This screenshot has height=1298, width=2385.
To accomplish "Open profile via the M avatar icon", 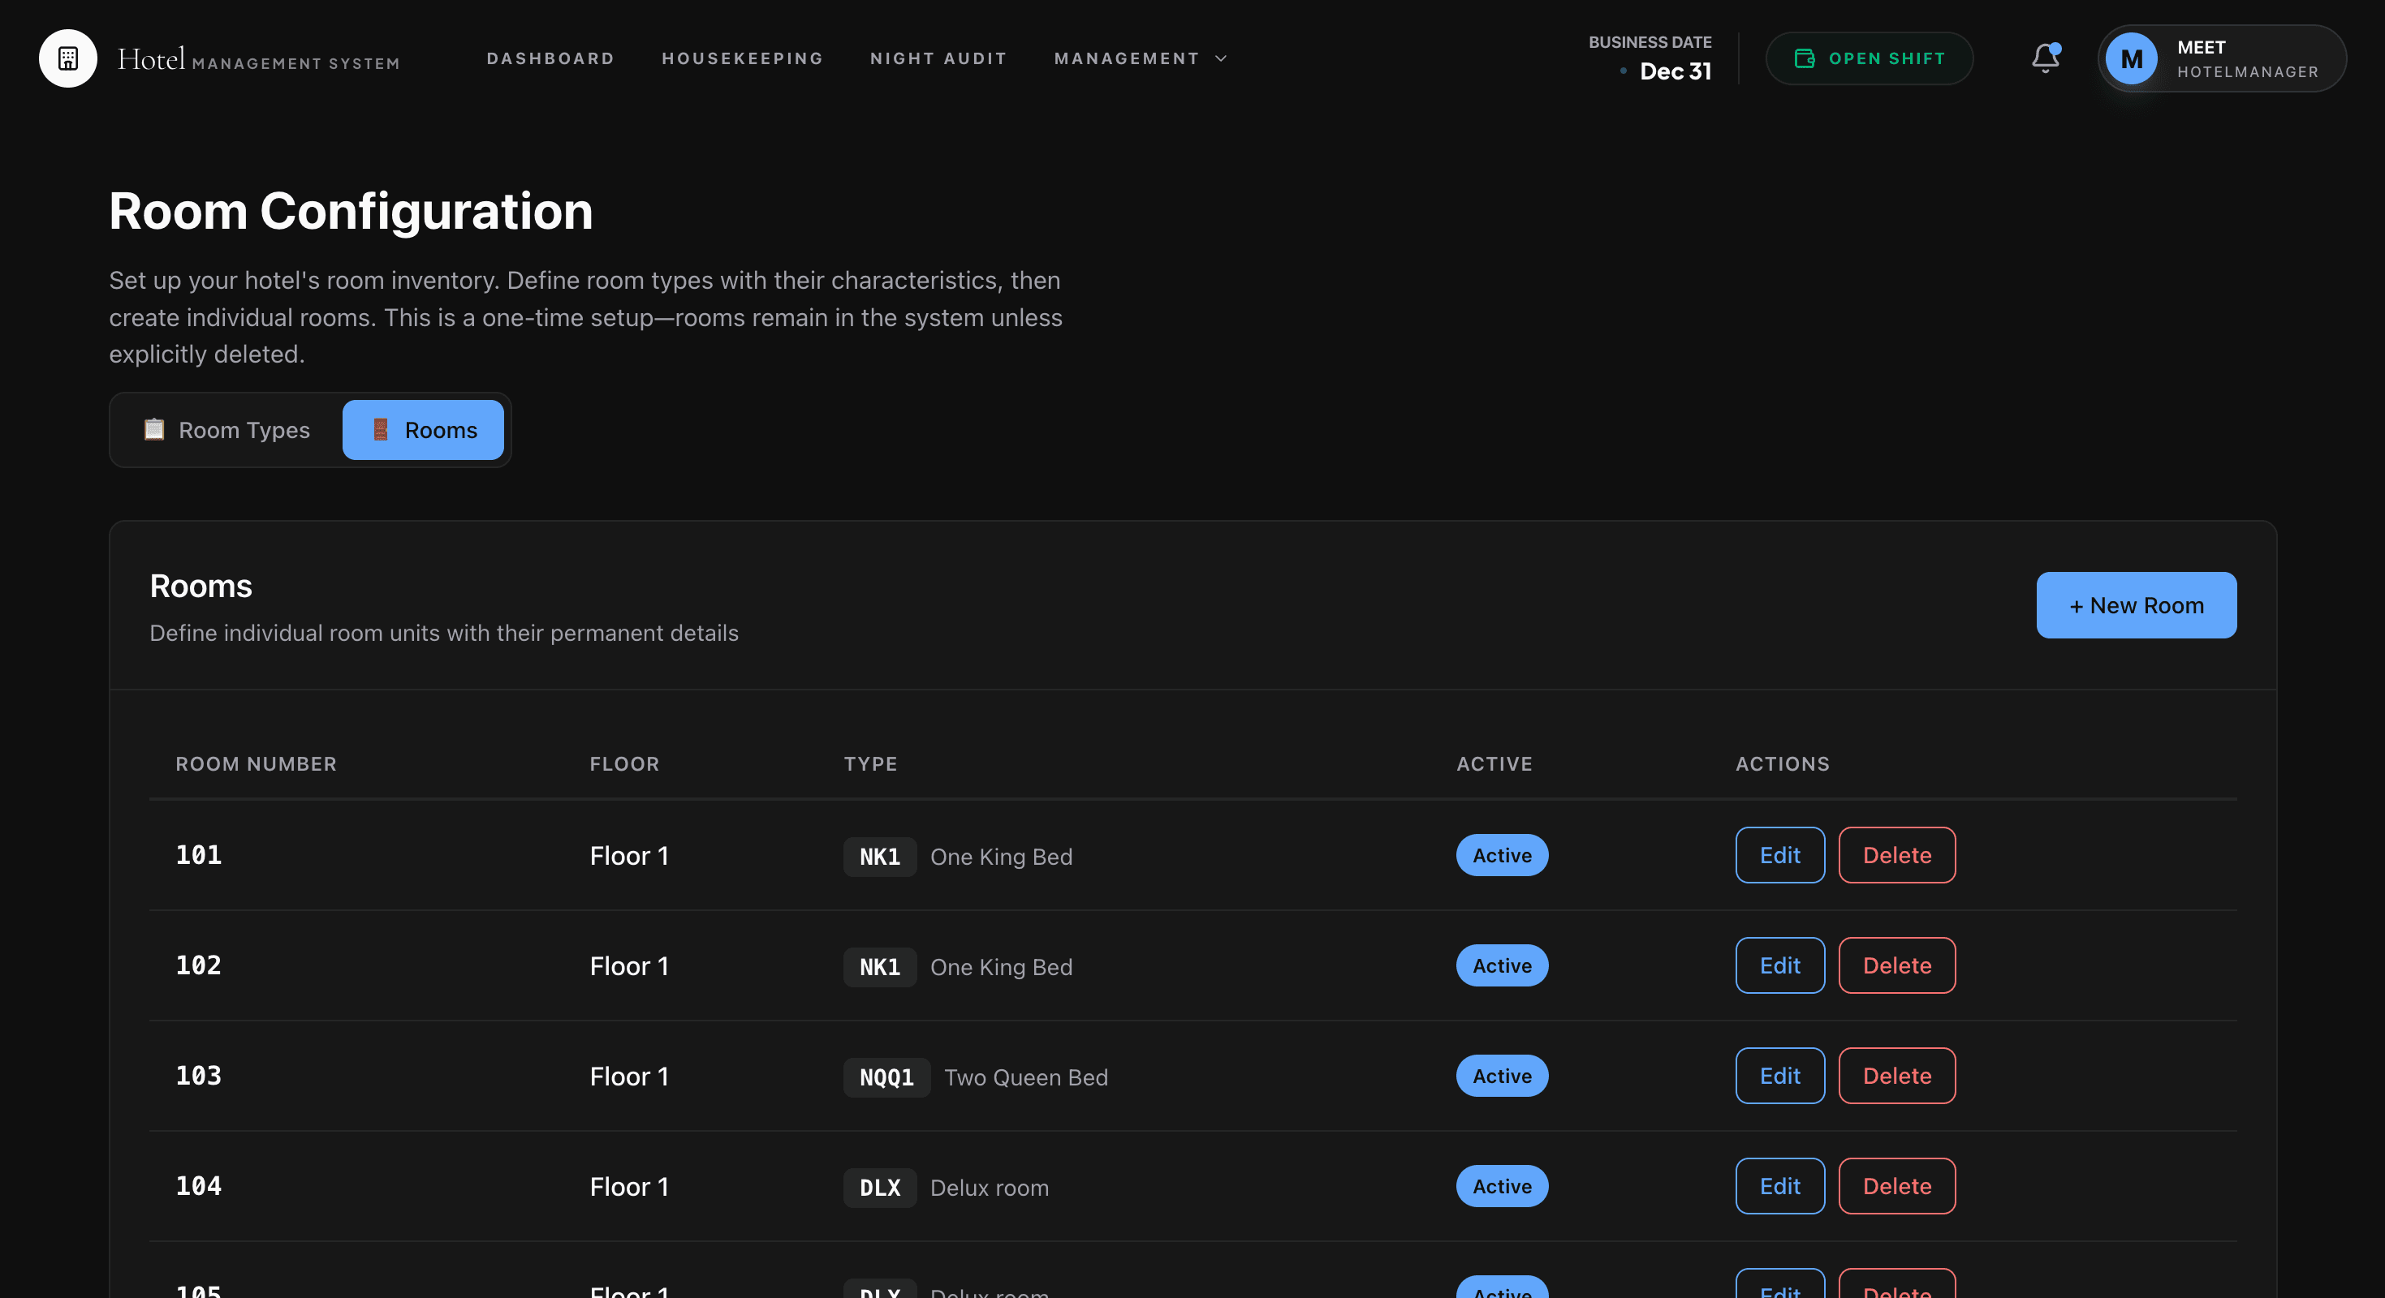I will click(x=2133, y=58).
